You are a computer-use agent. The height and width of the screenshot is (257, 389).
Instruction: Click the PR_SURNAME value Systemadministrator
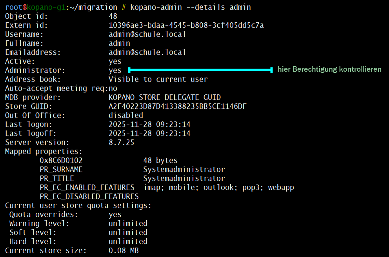click(x=184, y=170)
